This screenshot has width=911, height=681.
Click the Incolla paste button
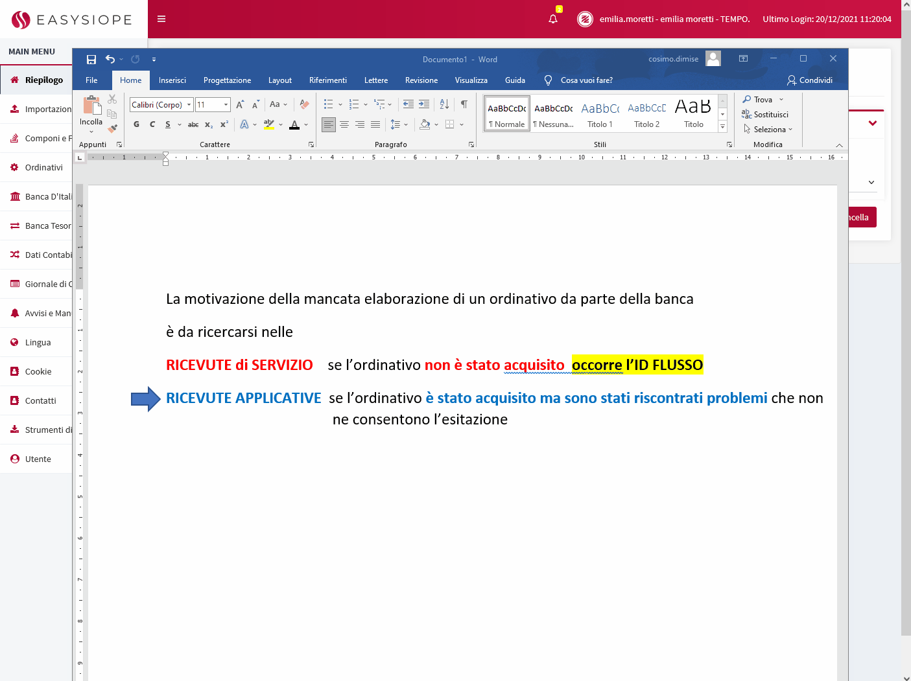click(x=91, y=110)
